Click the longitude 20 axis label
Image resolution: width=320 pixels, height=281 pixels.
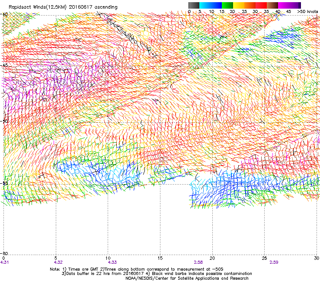pyautogui.click(x=212, y=258)
